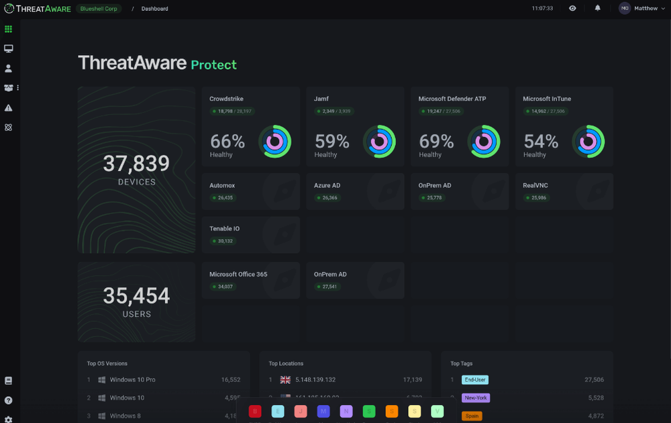Open the OnPrem AD card with 27,541
The height and width of the screenshot is (423, 671).
[x=355, y=281]
